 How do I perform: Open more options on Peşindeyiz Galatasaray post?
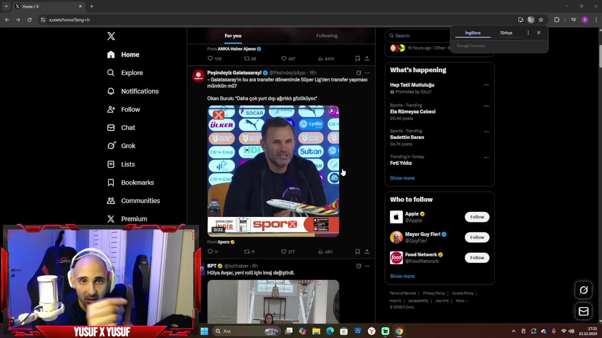point(367,73)
